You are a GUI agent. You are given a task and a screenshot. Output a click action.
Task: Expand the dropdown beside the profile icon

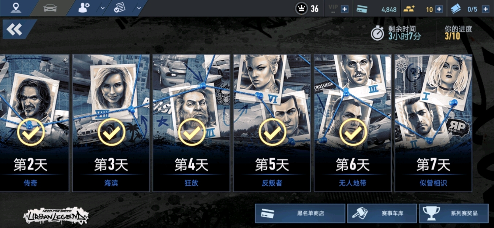click(103, 8)
